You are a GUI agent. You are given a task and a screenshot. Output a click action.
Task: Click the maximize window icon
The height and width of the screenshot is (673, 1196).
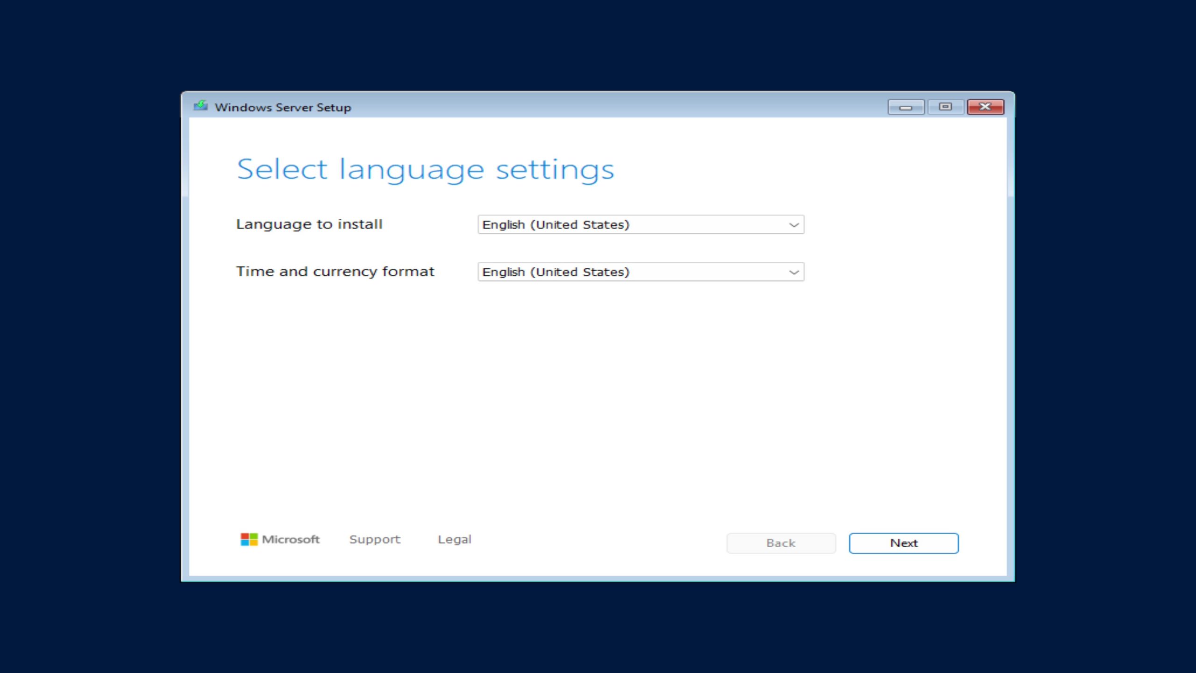click(946, 107)
